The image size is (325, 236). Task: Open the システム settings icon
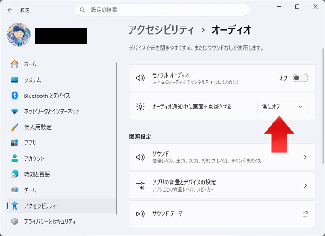coord(15,80)
